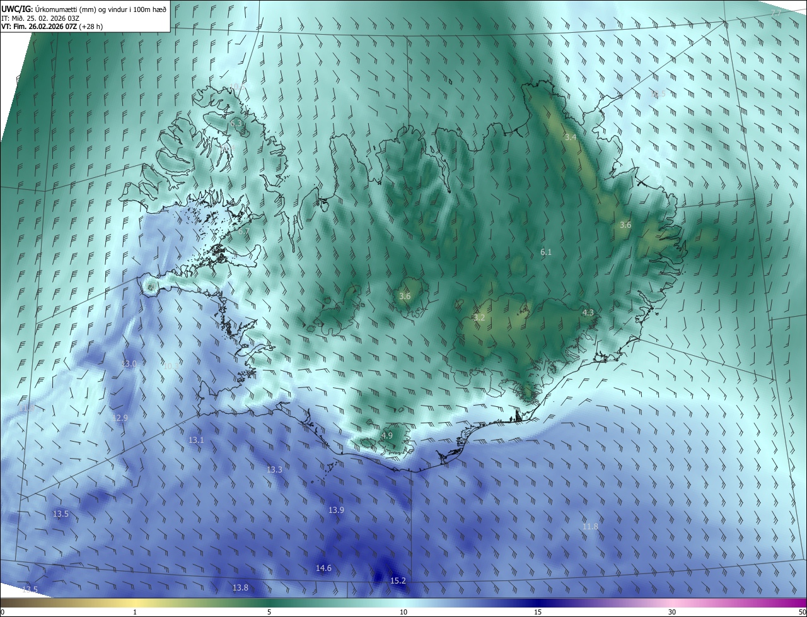The height and width of the screenshot is (617, 807).
Task: Click the 15.2 maximum value label
Action: coord(398,581)
